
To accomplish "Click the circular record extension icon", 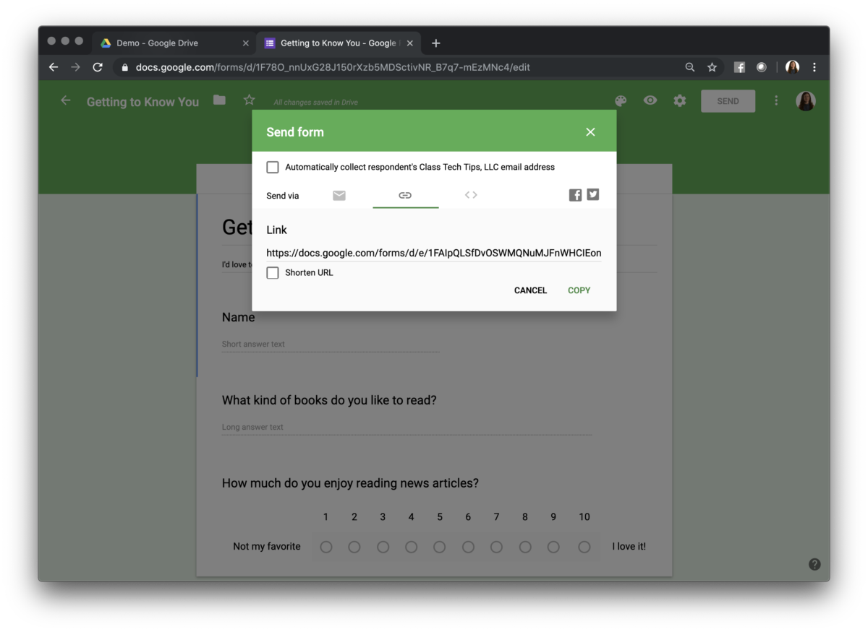I will (762, 67).
